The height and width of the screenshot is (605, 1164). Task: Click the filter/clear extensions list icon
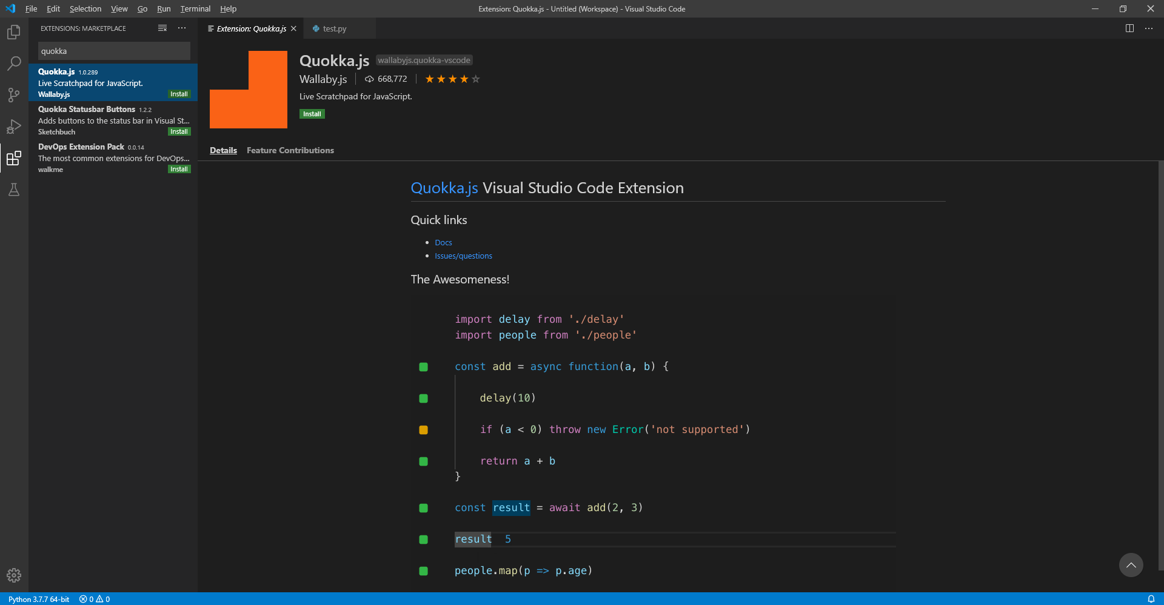click(162, 28)
